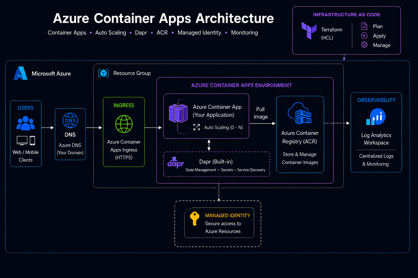418x278 pixels.
Task: Click the Resource Group cube icon
Action: pyautogui.click(x=103, y=73)
